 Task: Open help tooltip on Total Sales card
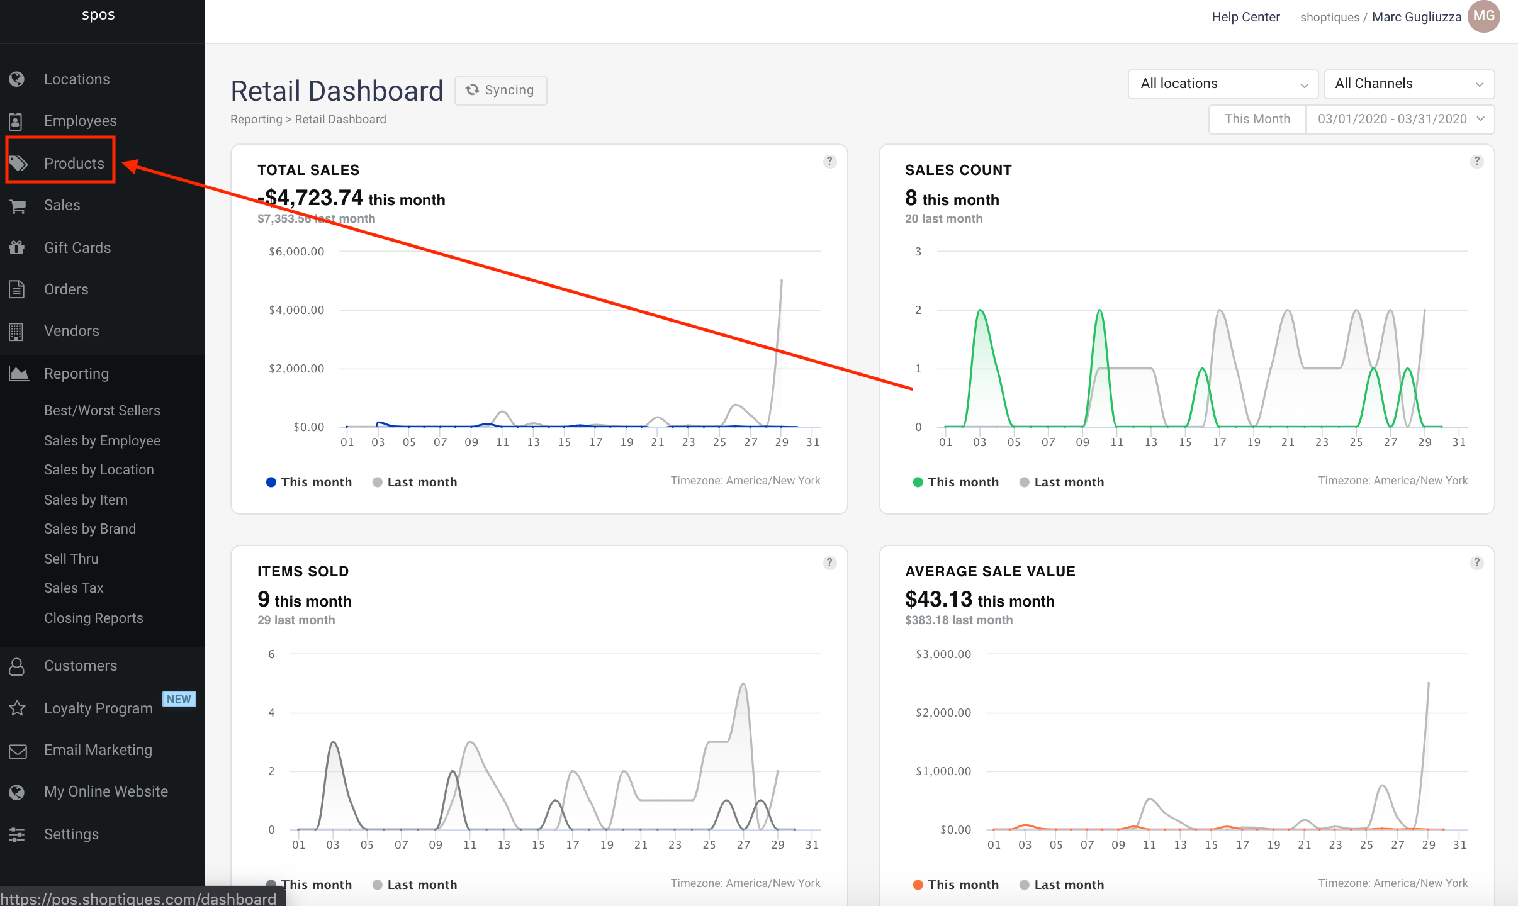(x=829, y=162)
